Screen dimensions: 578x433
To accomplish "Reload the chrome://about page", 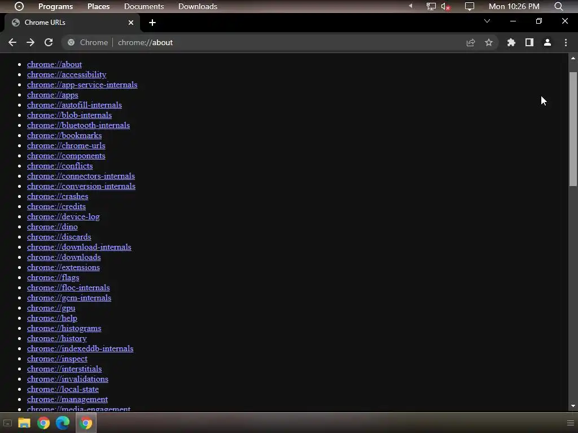I will point(49,42).
